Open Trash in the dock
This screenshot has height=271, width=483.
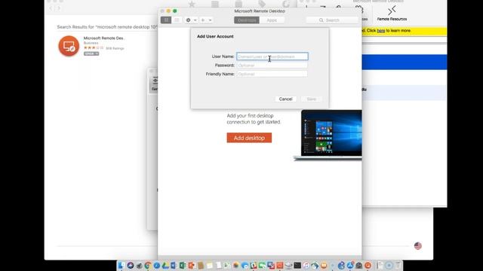click(398, 265)
